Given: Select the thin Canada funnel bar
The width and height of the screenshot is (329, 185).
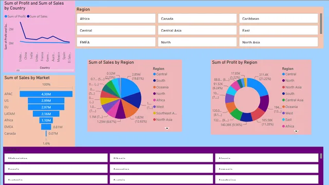Looking at the screenshot, I should coord(46,134).
